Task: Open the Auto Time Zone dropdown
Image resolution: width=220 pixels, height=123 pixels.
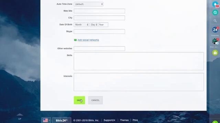Action: [x=89, y=4]
